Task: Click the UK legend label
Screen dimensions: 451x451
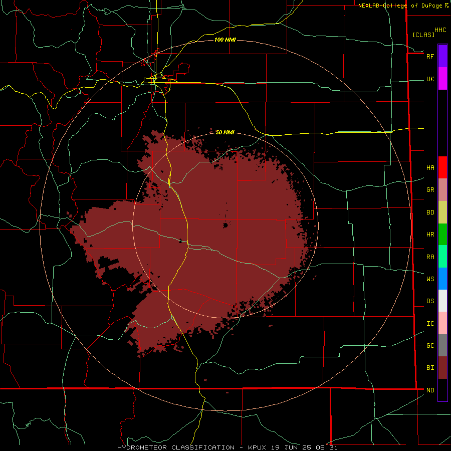Action: (430, 79)
